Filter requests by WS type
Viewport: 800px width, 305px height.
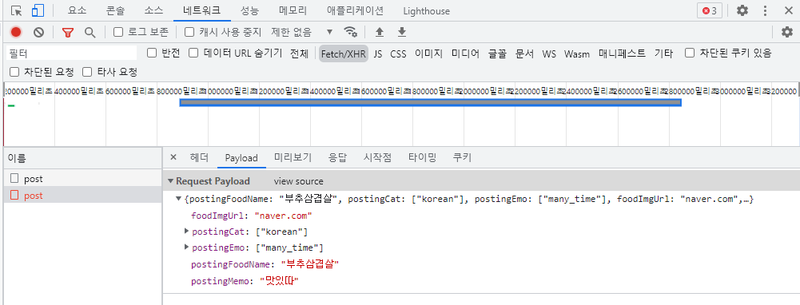pyautogui.click(x=549, y=53)
